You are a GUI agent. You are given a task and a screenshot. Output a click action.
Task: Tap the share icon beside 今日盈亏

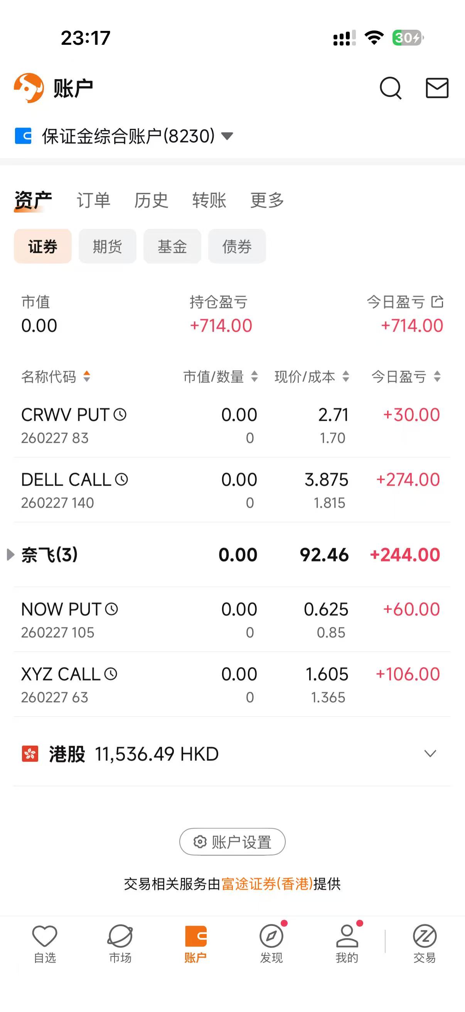tap(437, 302)
